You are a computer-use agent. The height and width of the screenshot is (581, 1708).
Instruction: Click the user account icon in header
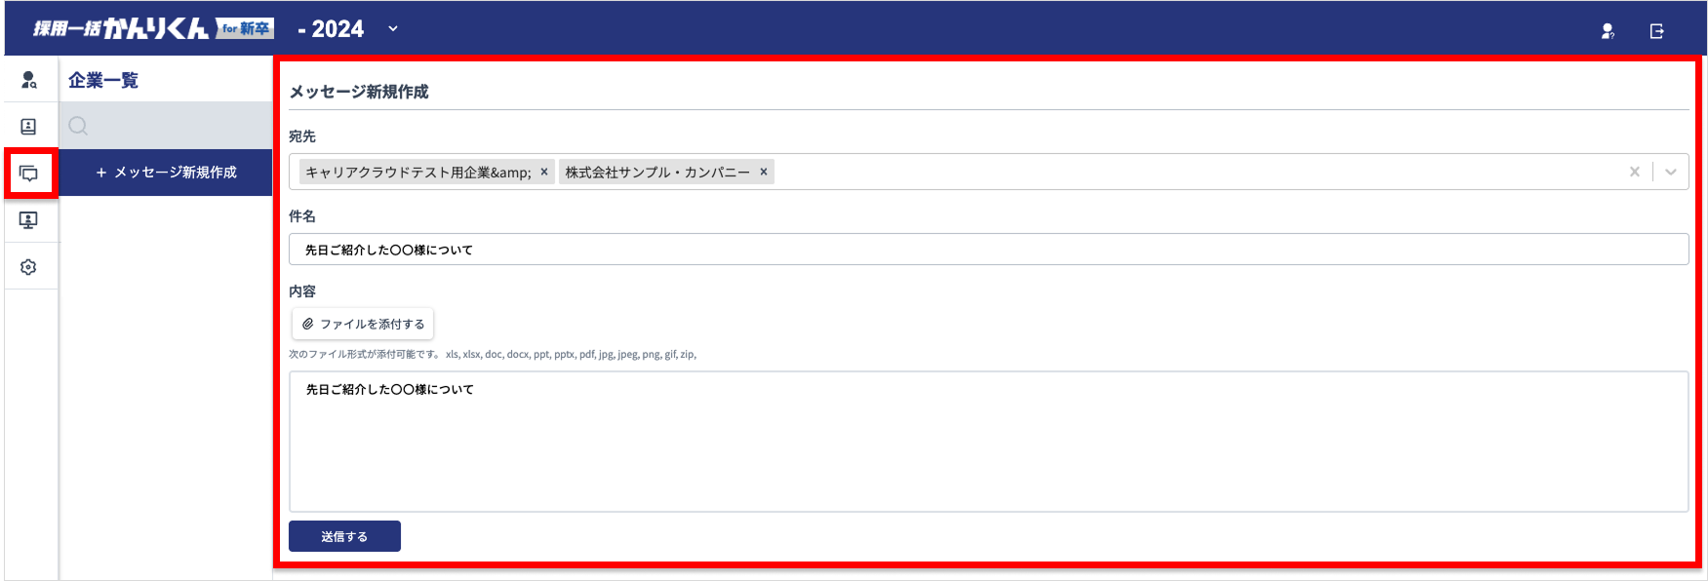[x=1608, y=31]
